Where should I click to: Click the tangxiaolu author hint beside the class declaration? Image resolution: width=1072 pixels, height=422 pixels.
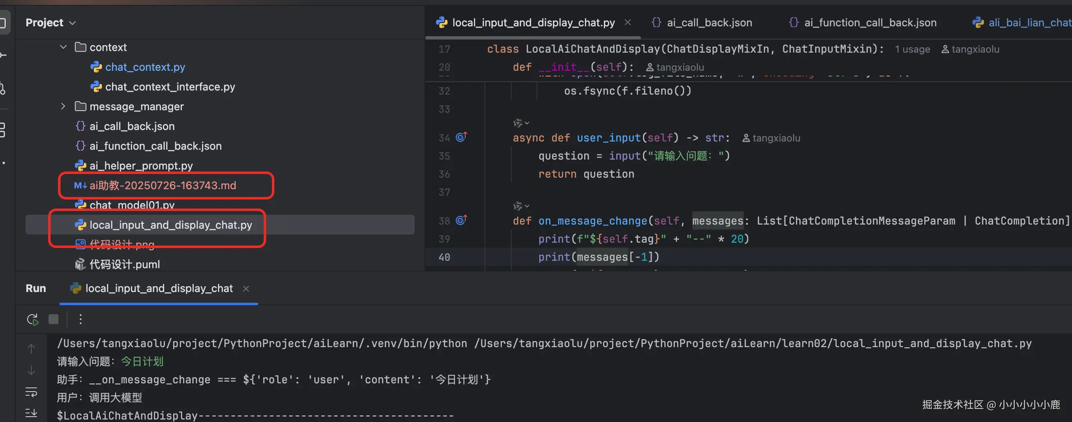click(x=970, y=49)
